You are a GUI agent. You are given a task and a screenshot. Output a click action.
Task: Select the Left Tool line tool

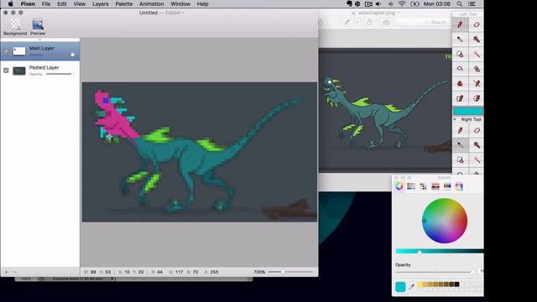click(477, 84)
